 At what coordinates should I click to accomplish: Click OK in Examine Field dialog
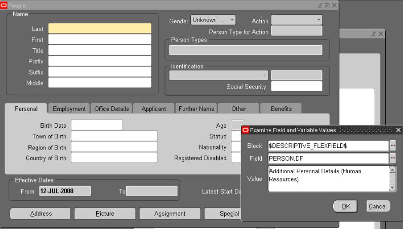[x=345, y=206]
